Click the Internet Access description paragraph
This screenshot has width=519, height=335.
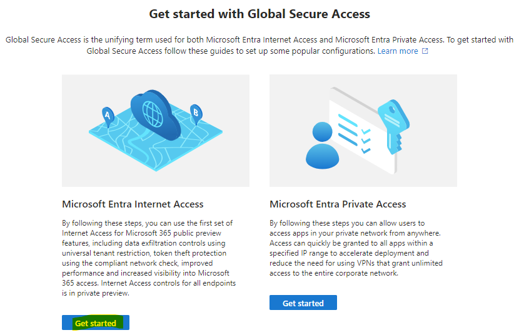tap(149, 258)
